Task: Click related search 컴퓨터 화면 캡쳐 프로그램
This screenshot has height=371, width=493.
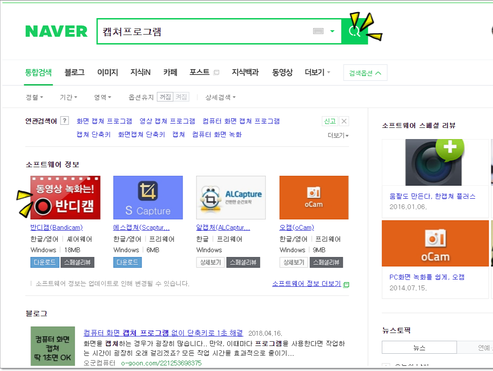Action: pyautogui.click(x=241, y=121)
